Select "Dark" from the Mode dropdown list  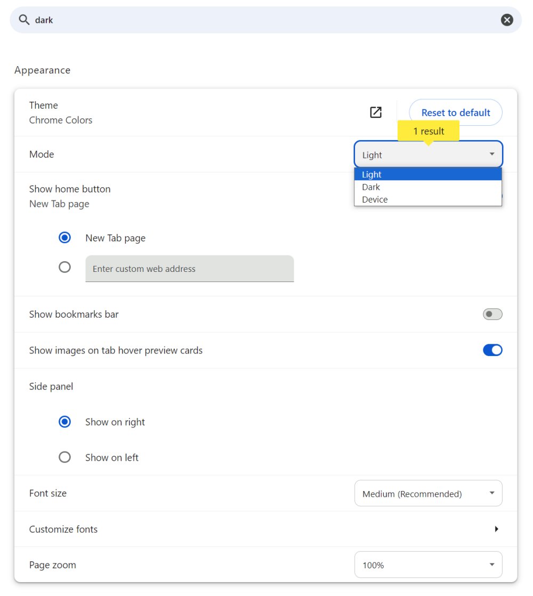[371, 187]
